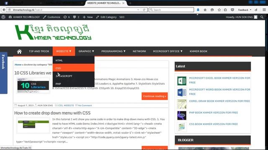View the 2 pending comments icon
Image resolution: width=268 pixels, height=150 pixels.
click(76, 17)
